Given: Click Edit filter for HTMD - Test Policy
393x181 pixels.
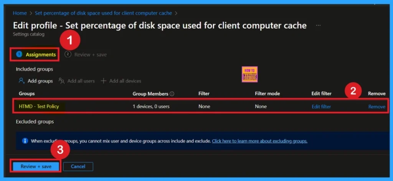Looking at the screenshot, I should point(321,106).
